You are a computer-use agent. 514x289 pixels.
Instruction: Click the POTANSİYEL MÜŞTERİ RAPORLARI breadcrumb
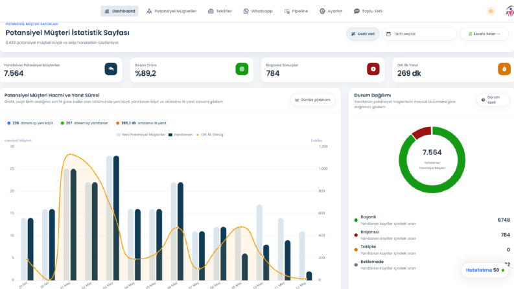tap(32, 24)
